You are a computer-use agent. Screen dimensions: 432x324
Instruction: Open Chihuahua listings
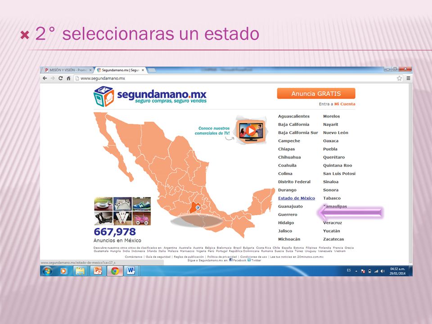[x=289, y=157]
